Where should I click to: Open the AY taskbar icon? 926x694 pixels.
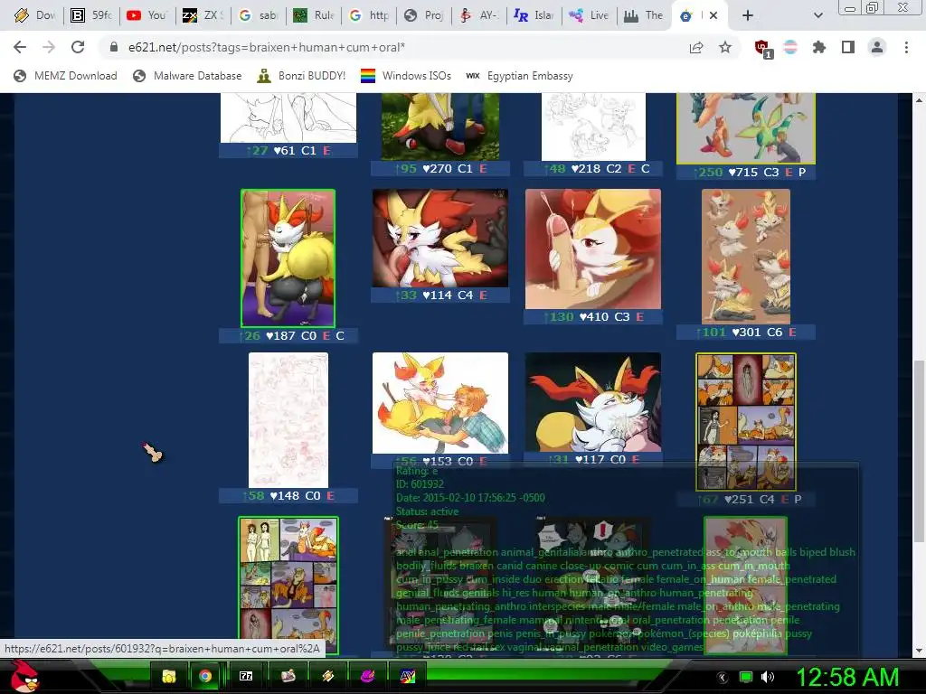408,676
